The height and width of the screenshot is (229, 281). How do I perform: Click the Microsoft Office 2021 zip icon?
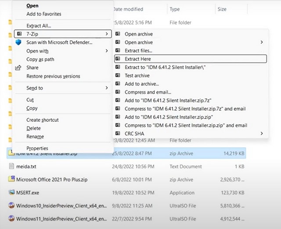pos(12,179)
